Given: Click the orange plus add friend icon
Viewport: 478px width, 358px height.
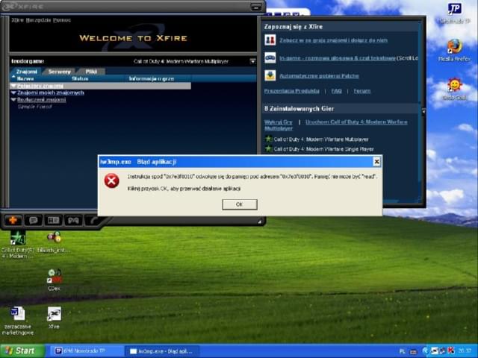Looking at the screenshot, I should click(x=13, y=220).
